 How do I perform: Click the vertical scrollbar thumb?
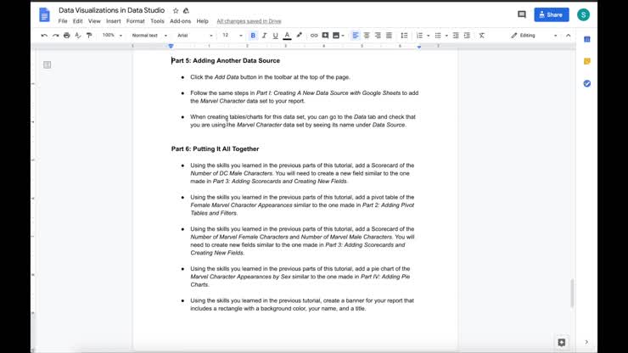pos(572,294)
